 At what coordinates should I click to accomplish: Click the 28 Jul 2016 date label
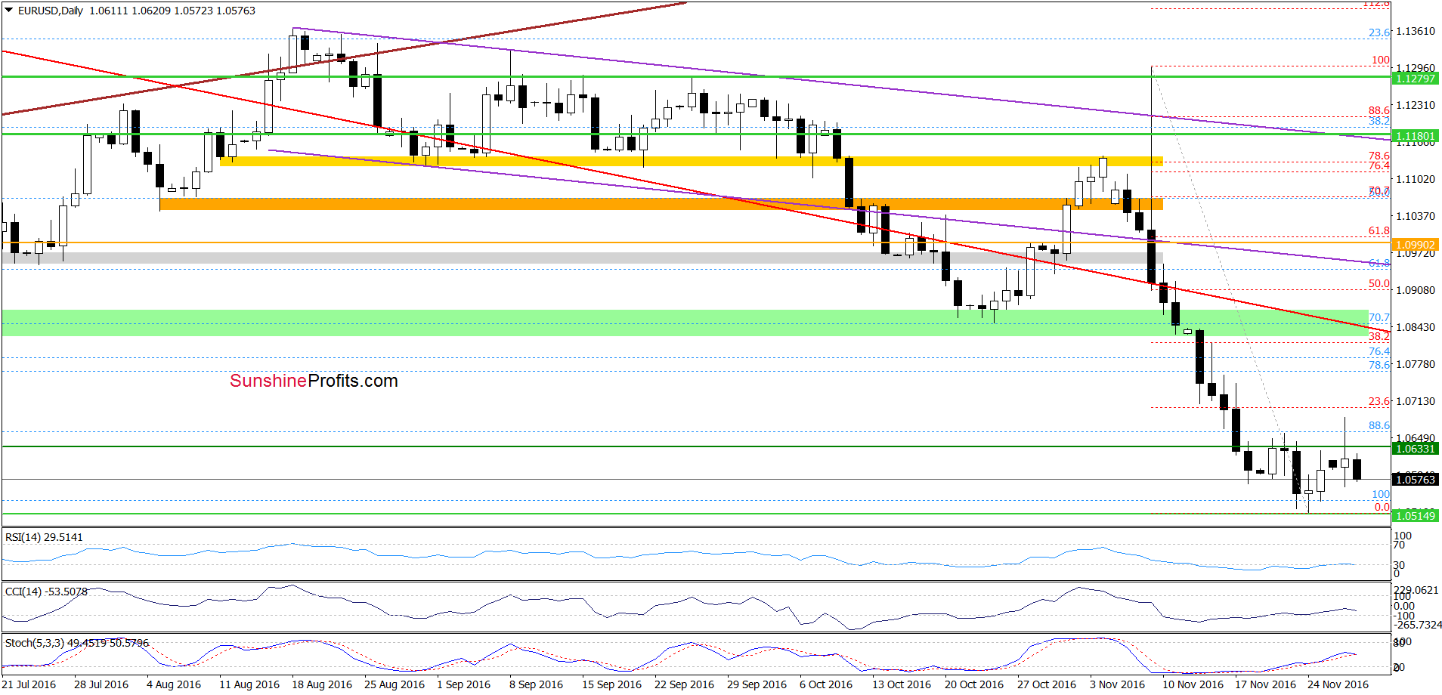click(x=101, y=684)
